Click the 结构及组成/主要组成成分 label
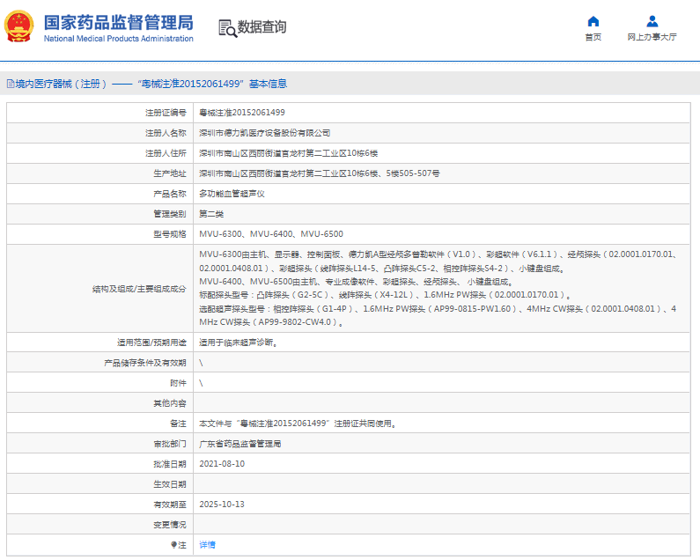 (x=139, y=289)
